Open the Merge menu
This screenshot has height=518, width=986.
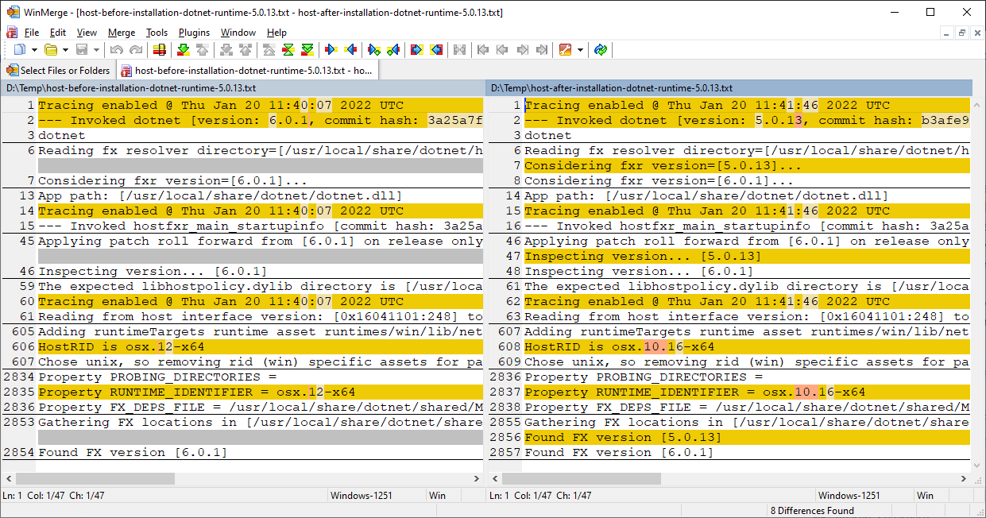click(121, 33)
